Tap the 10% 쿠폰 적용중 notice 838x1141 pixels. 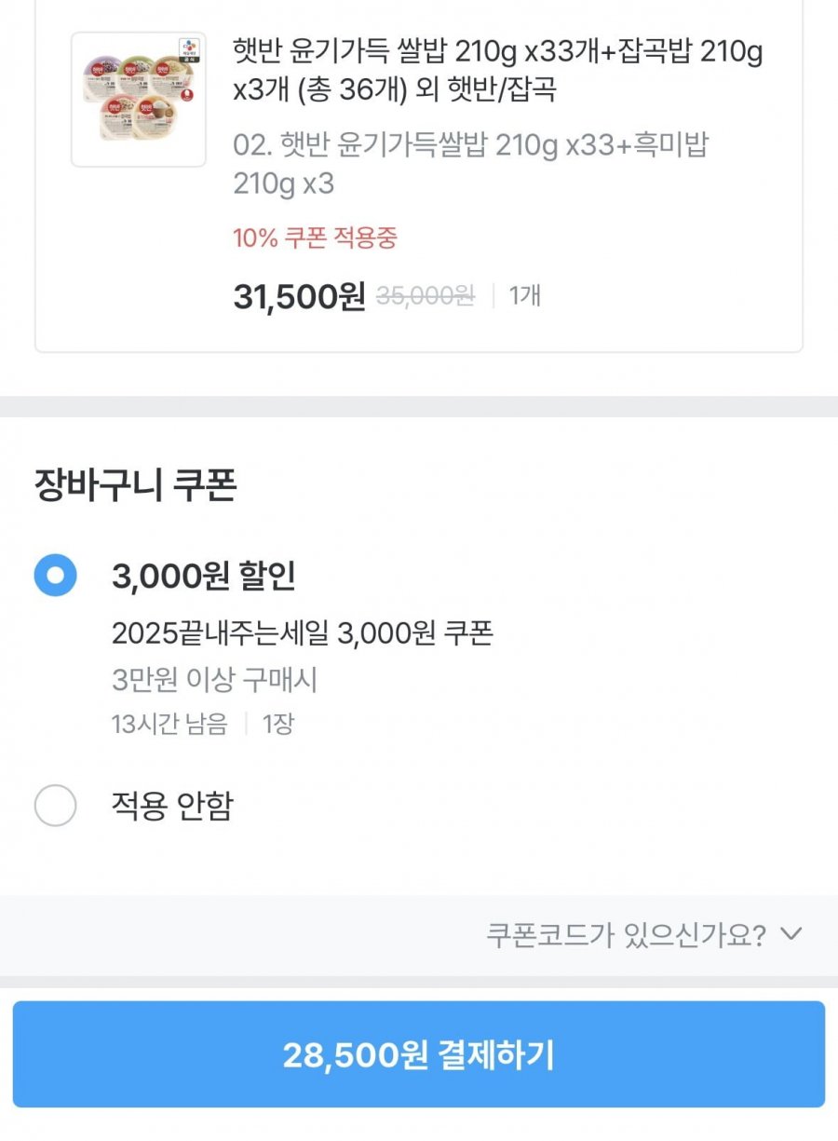315,238
